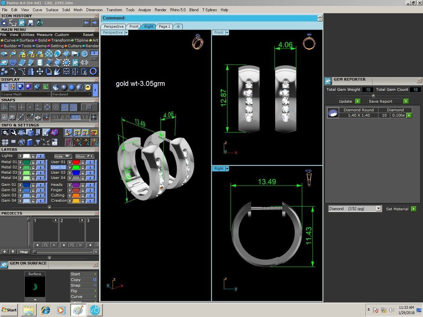Open the Rendered display mode dropdown
The height and width of the screenshot is (317, 423).
click(71, 94)
